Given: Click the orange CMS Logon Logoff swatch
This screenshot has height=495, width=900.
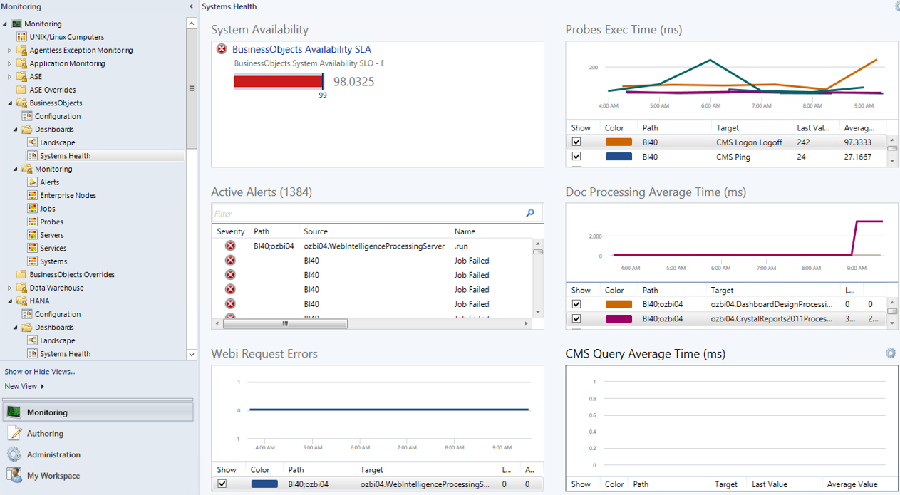Looking at the screenshot, I should (x=619, y=142).
